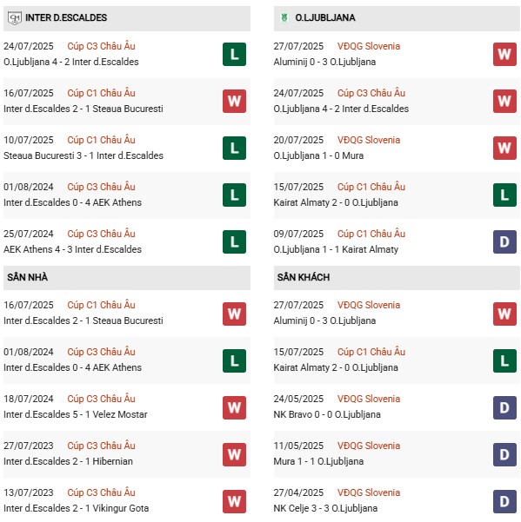Viewport: 521px width, 522px height.
Task: Click the Inter d.Escaldes club crest icon
Action: pyautogui.click(x=15, y=18)
